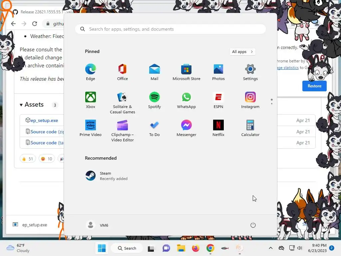
Task: Download ep_setup.exe asset link
Action: tap(44, 120)
